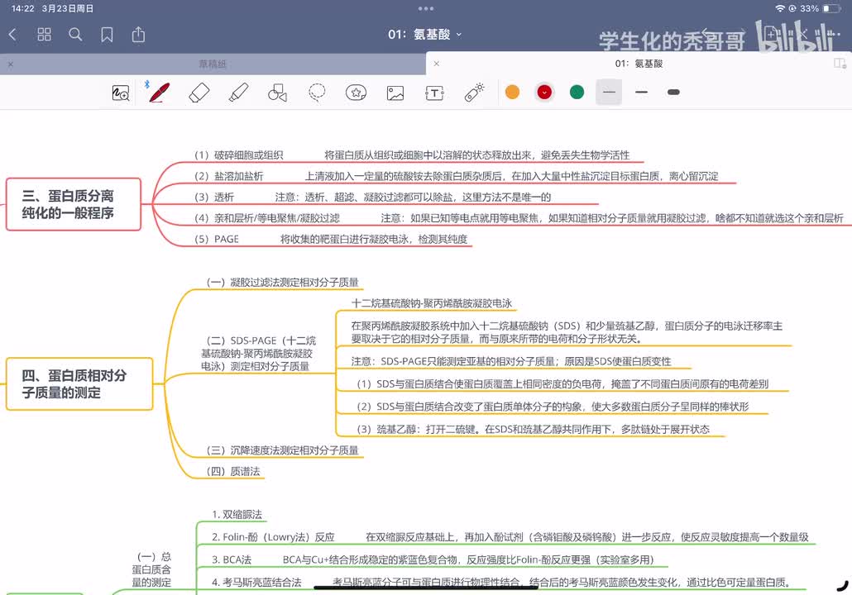
Task: Select the Shapes tool
Action: 278,93
